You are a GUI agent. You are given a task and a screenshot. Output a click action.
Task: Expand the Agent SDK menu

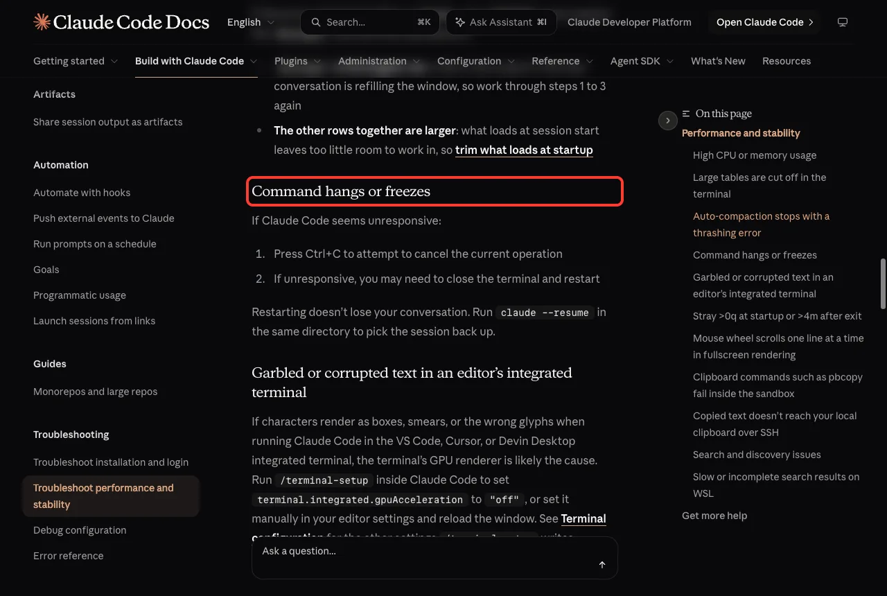pyautogui.click(x=642, y=61)
